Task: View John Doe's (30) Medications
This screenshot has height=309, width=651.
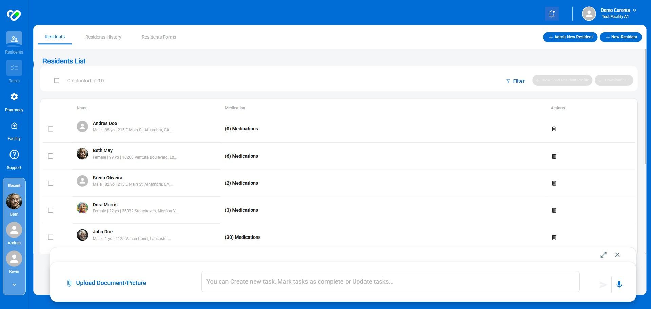Action: pyautogui.click(x=243, y=237)
